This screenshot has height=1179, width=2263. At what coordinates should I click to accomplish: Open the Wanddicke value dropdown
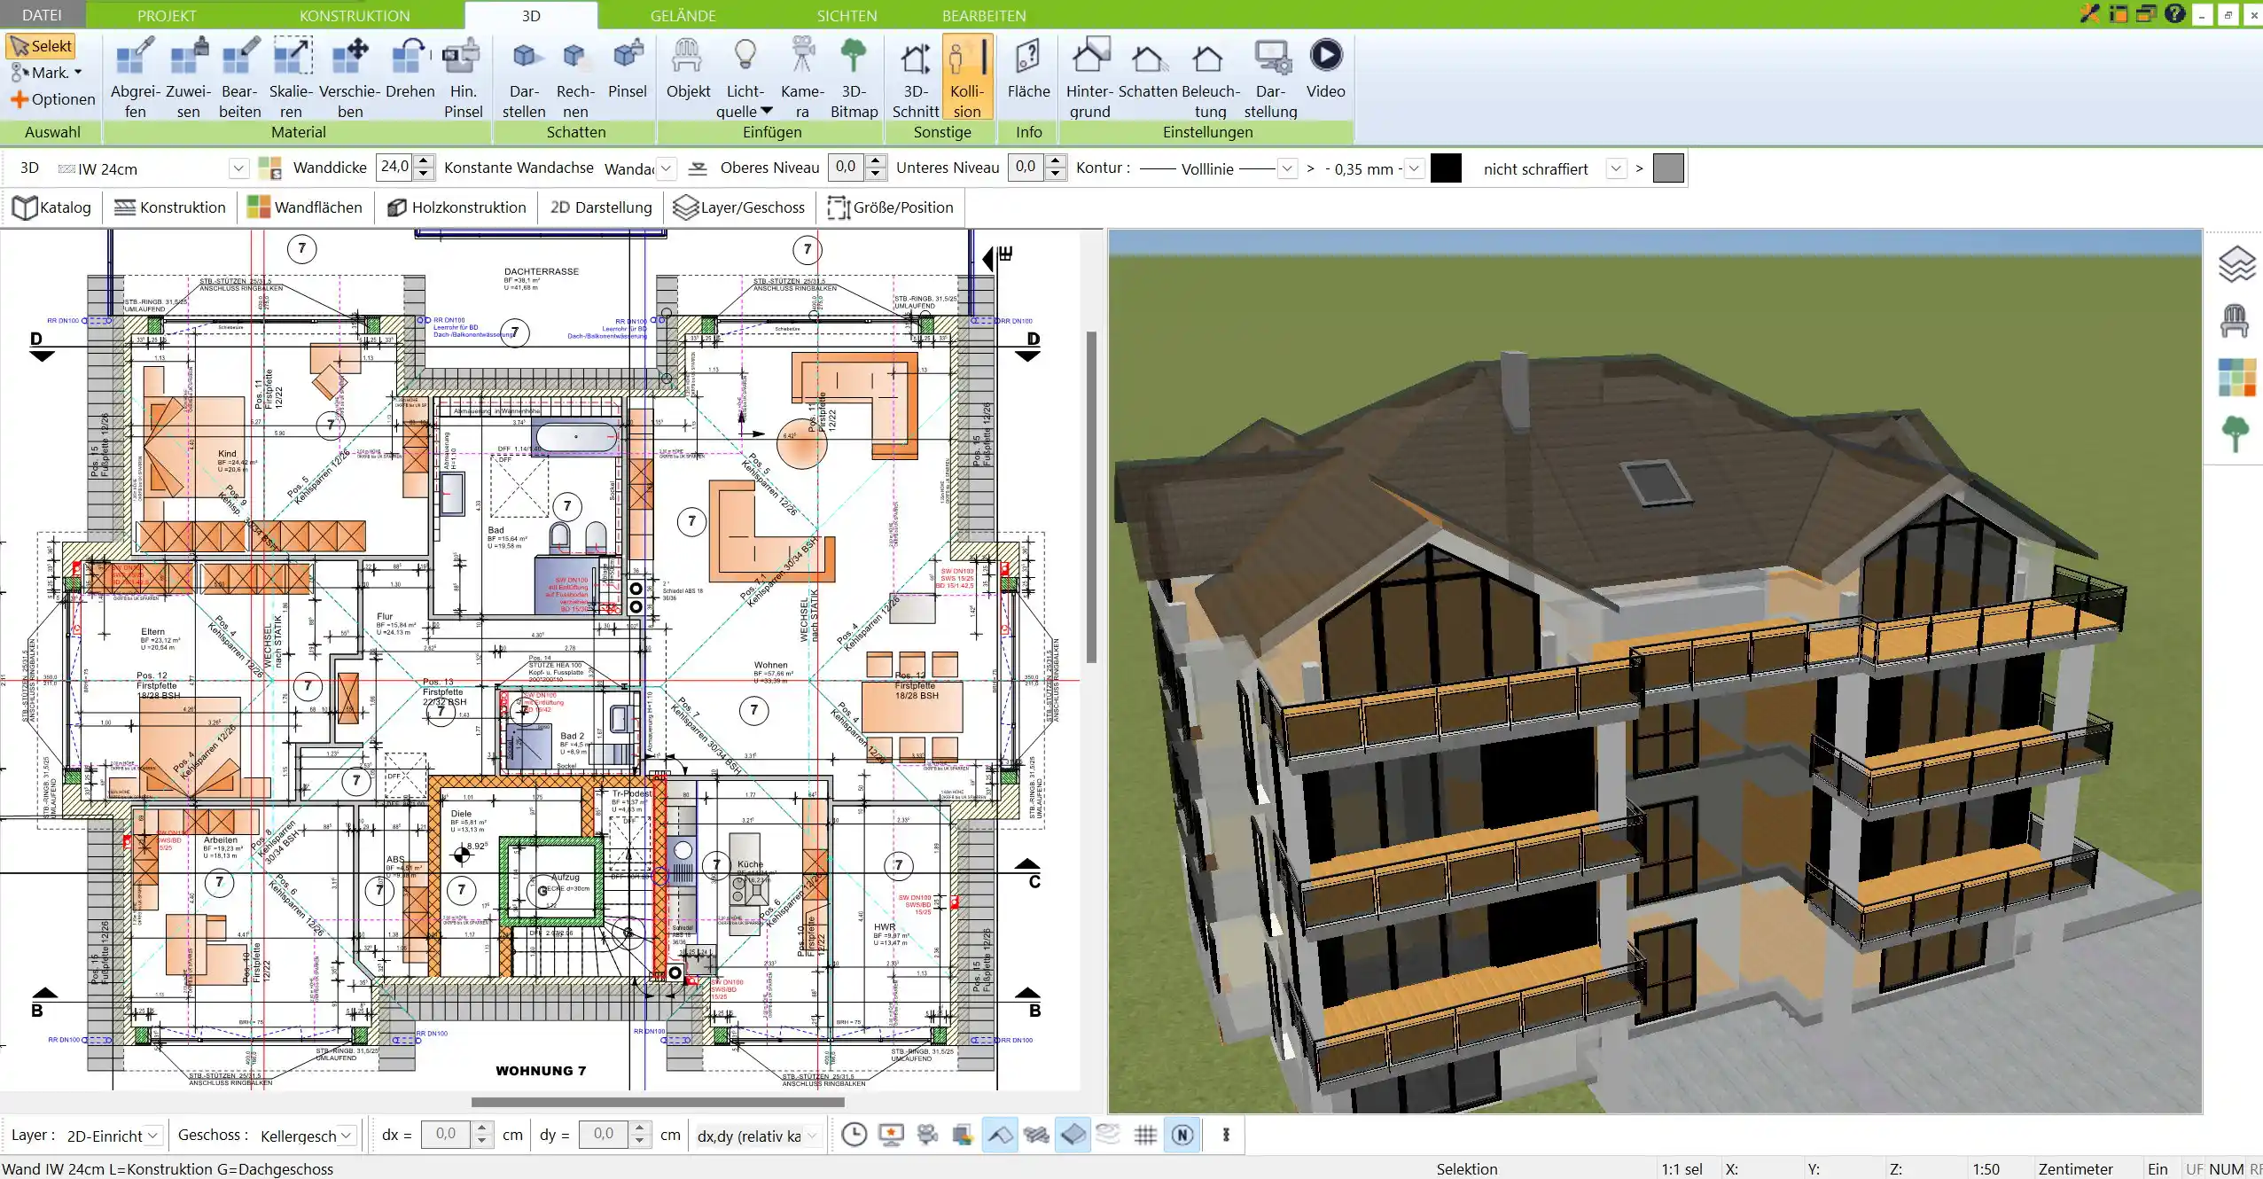[424, 168]
